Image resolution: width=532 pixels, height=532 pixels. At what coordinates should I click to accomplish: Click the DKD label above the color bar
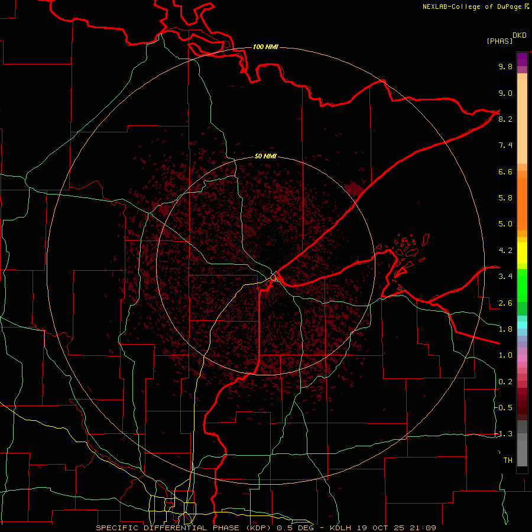520,35
